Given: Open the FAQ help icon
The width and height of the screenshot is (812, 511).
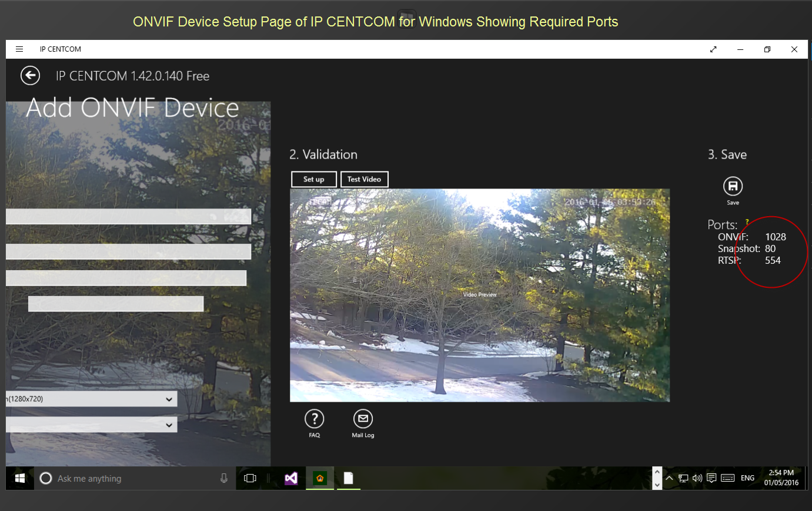Looking at the screenshot, I should (315, 419).
